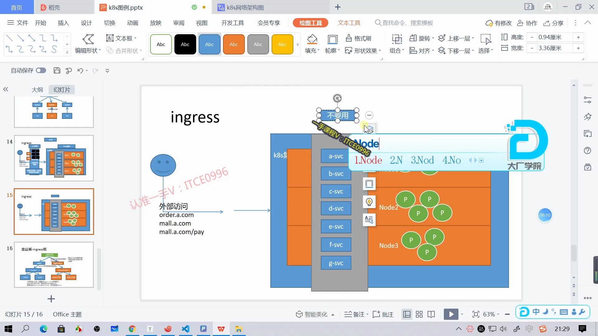598x336 pixels.
Task: Toggle 智能美化 on or off
Action: pos(313,314)
